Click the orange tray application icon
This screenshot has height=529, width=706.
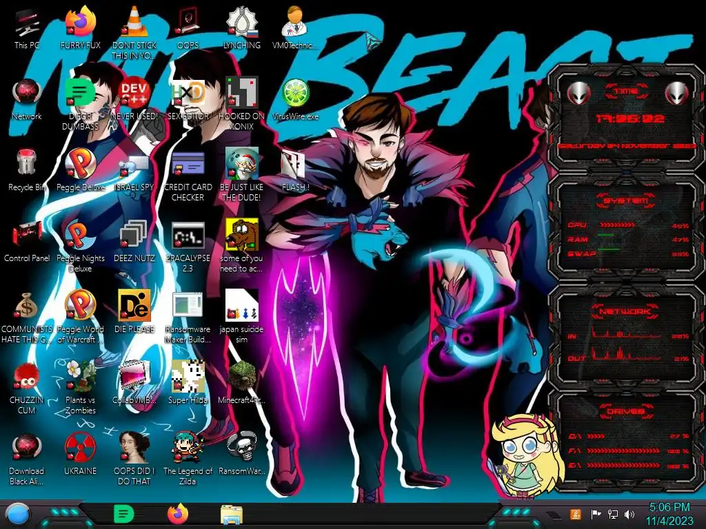tap(576, 514)
